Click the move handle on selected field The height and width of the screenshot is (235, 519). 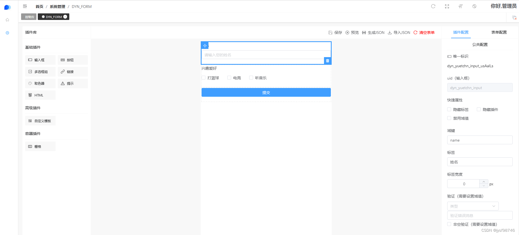point(205,46)
